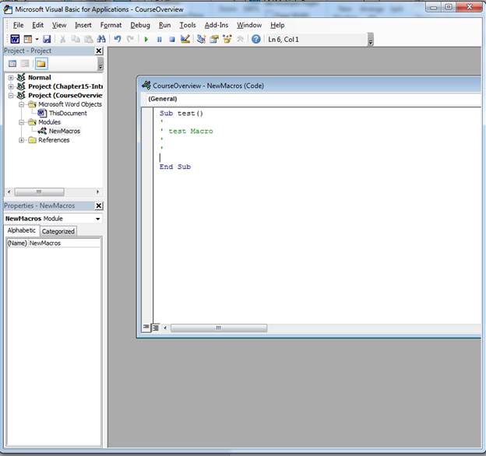Image resolution: width=486 pixels, height=456 pixels.
Task: Collapse the Microsoft Word Objects folder
Action: point(21,104)
